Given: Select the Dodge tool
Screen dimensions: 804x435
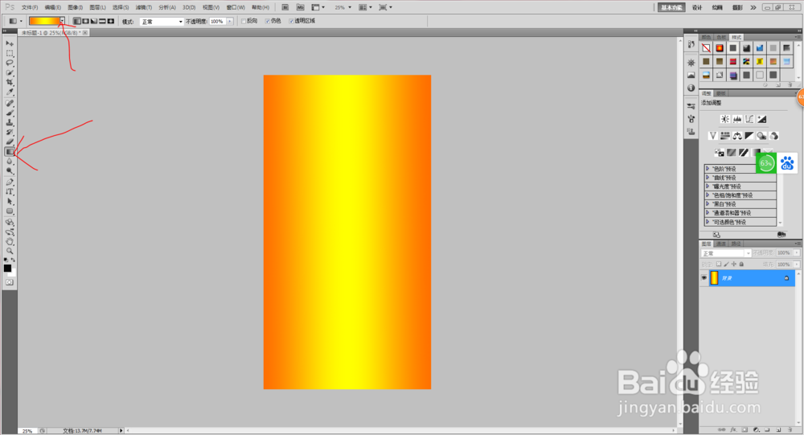Looking at the screenshot, I should tap(9, 171).
